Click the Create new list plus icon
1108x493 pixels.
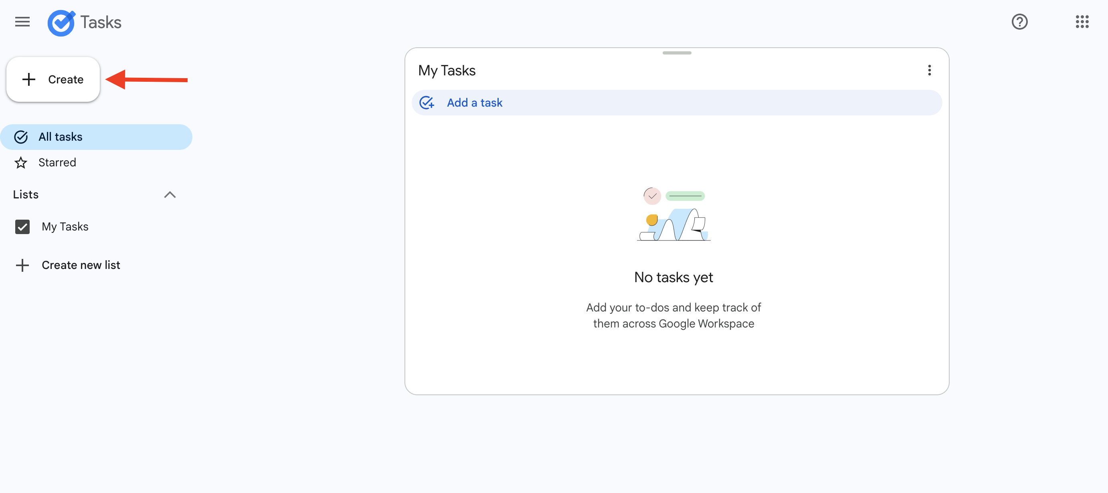click(x=22, y=265)
